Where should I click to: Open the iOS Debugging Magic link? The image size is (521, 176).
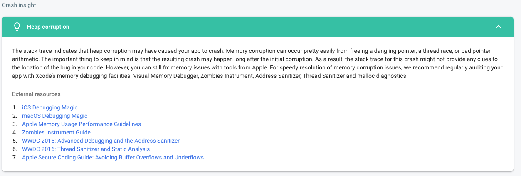(x=49, y=107)
